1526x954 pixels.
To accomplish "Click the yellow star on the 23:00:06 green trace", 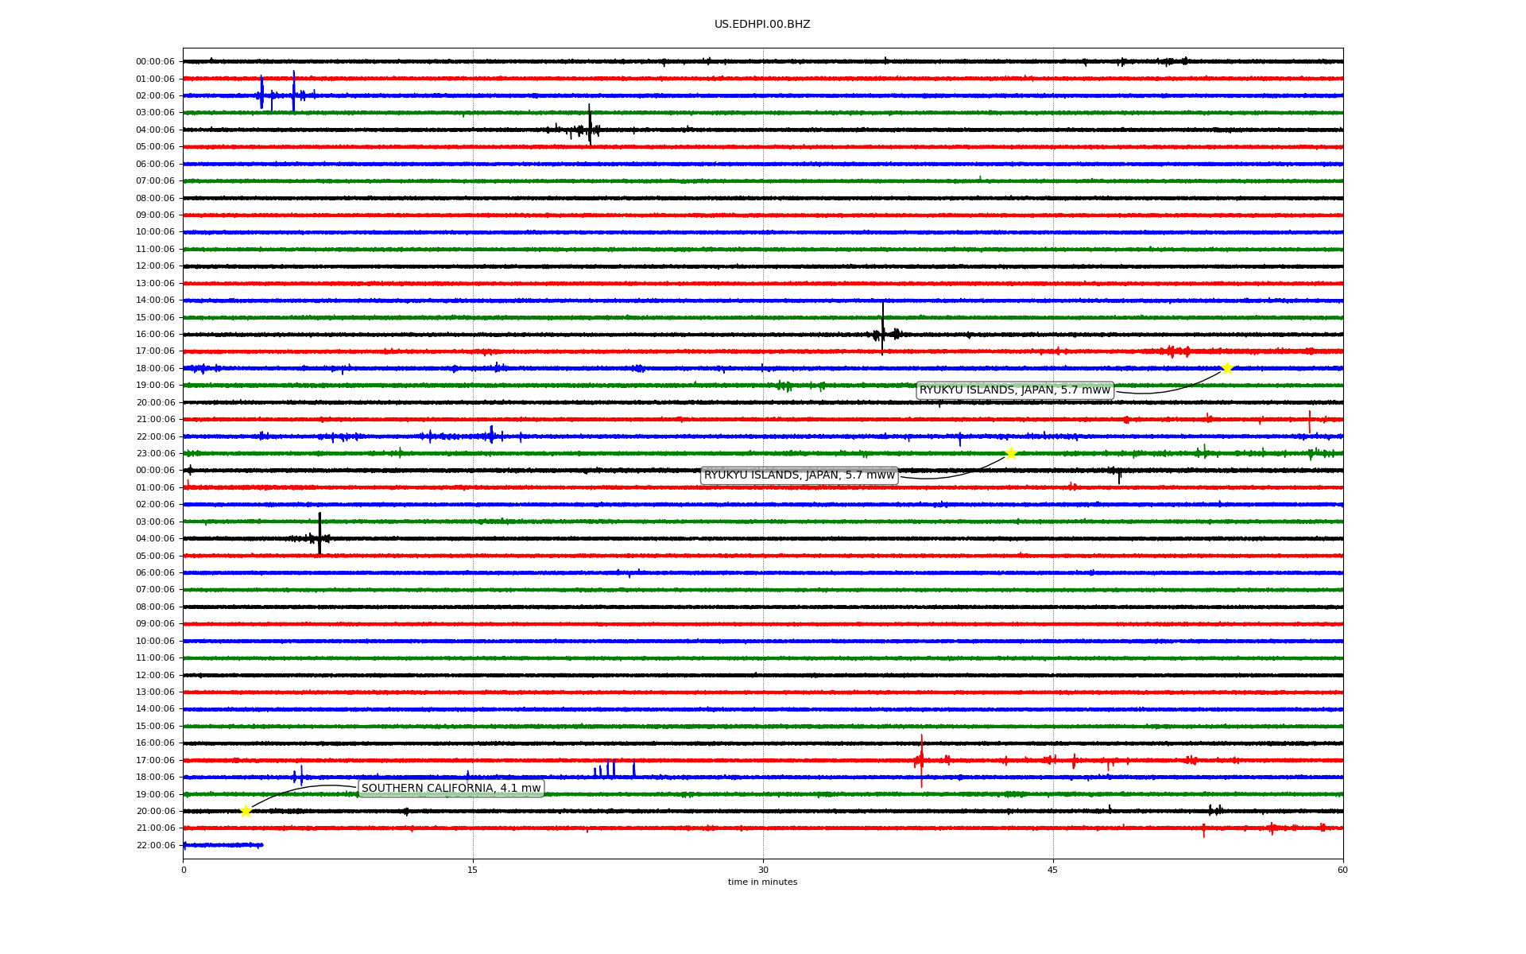I will click(1010, 453).
